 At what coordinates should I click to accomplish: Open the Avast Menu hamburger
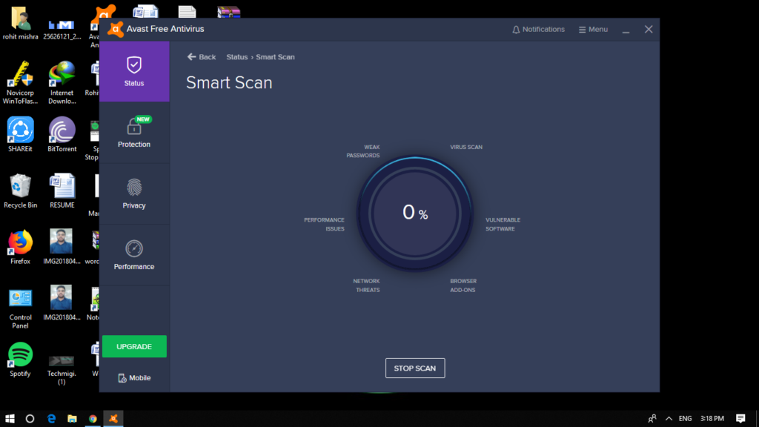pos(593,30)
